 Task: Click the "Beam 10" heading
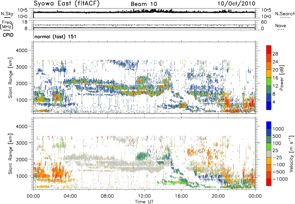[x=144, y=4]
